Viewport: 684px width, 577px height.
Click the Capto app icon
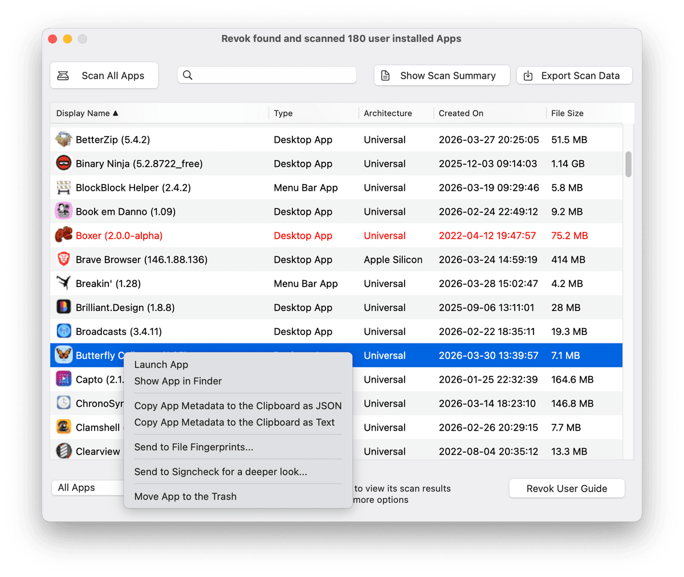pos(63,379)
